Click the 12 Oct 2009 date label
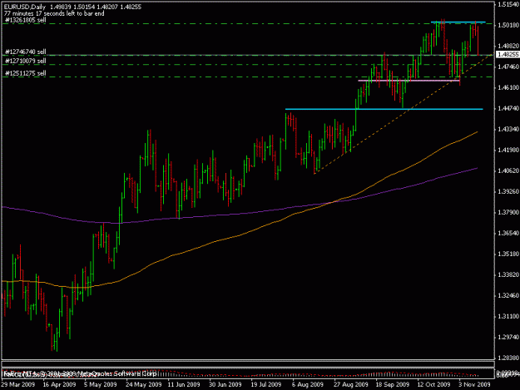The width and height of the screenshot is (520, 390). tap(433, 384)
